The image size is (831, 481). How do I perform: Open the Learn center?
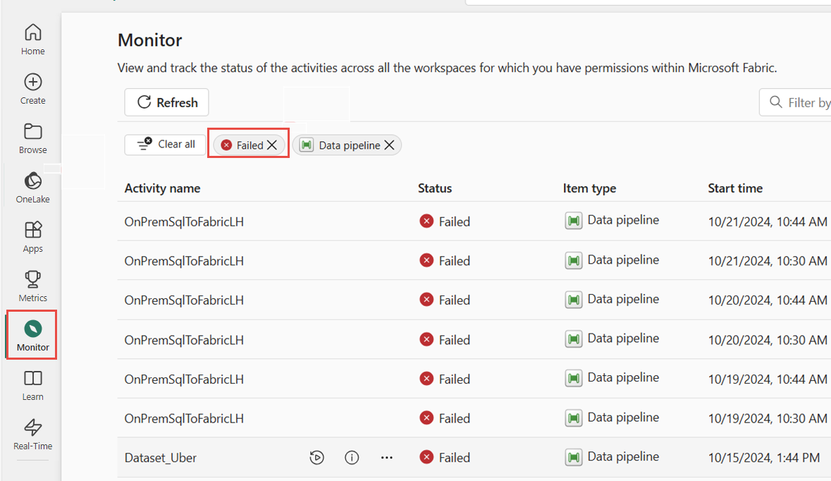pyautogui.click(x=33, y=386)
